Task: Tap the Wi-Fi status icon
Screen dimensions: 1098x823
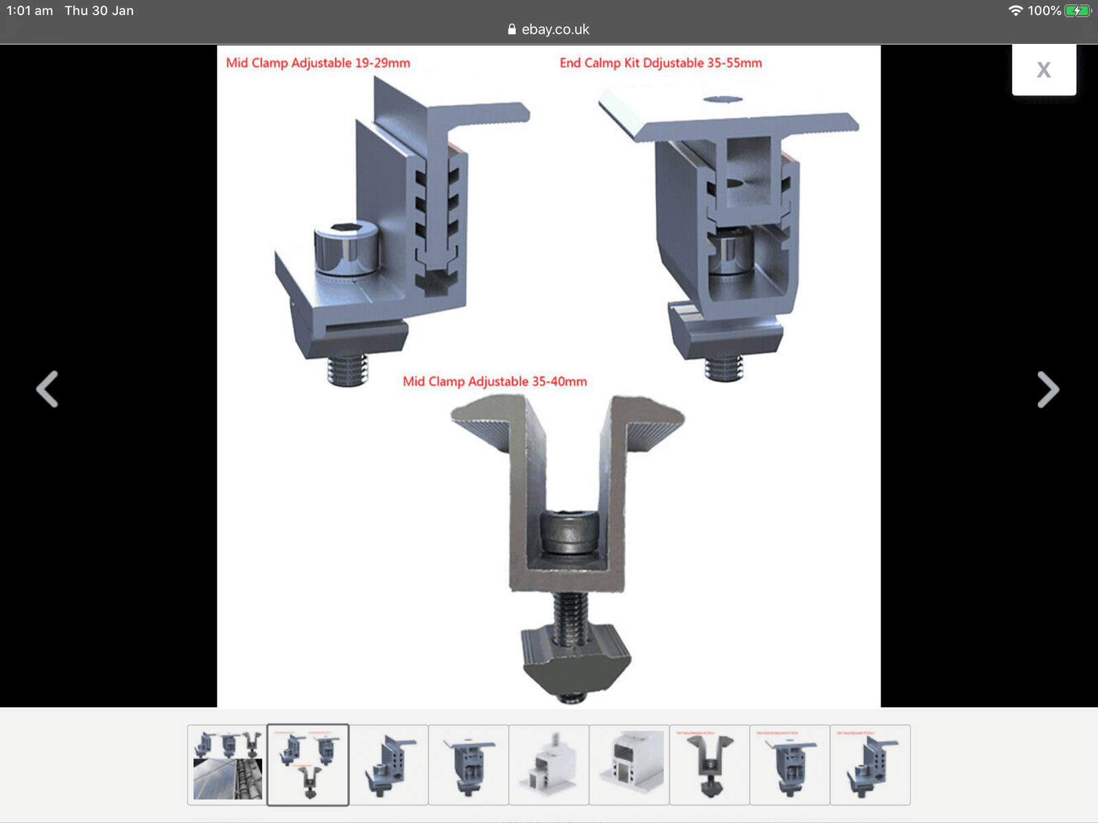Action: (1016, 10)
